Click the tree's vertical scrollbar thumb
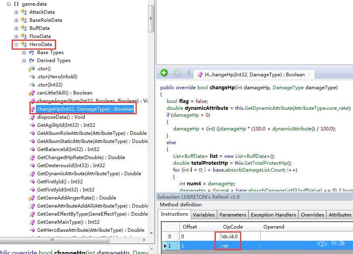353x254 pixels. tap(151, 19)
